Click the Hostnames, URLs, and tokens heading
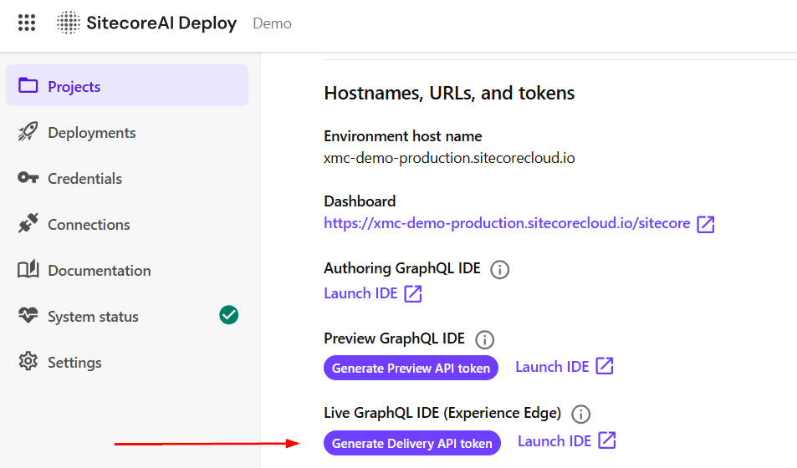 (x=449, y=93)
